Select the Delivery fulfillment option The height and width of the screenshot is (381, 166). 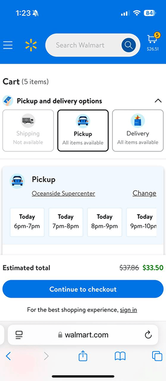[x=138, y=131]
